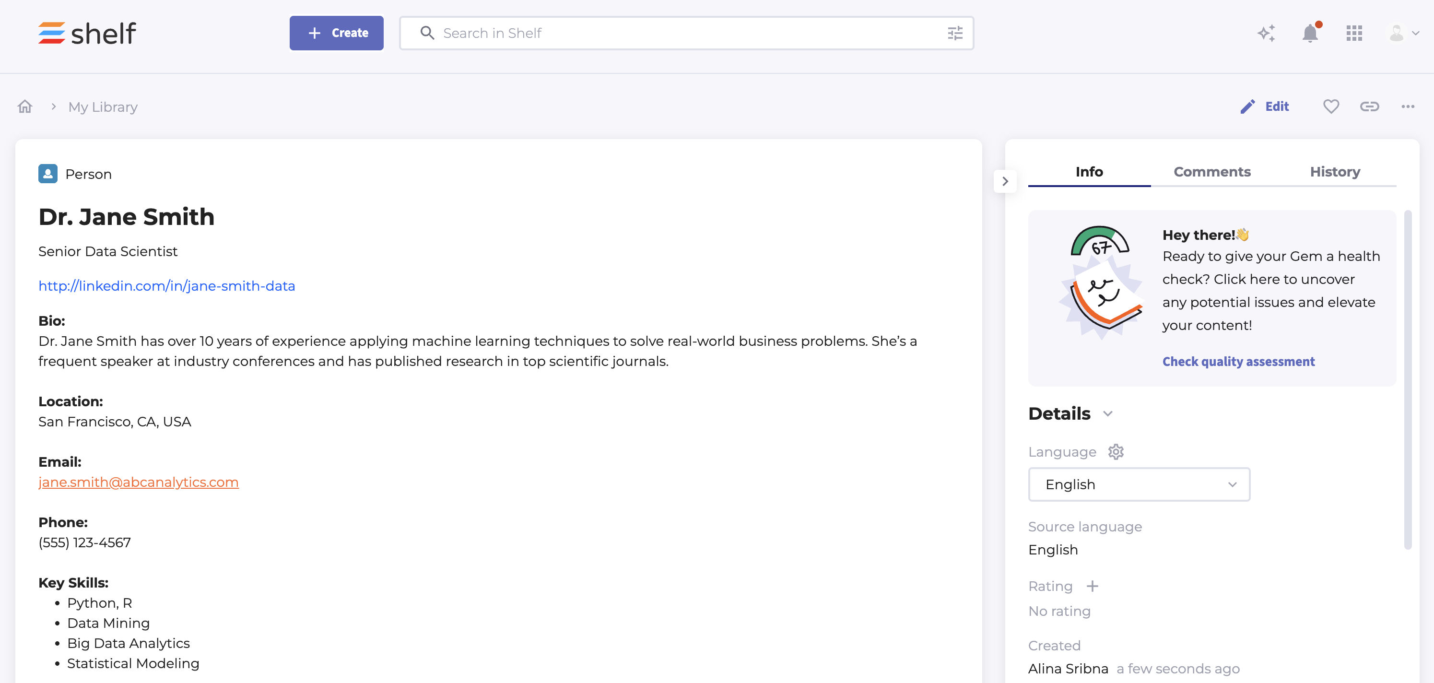Add a rating with the plus icon
1434x683 pixels.
(x=1092, y=586)
